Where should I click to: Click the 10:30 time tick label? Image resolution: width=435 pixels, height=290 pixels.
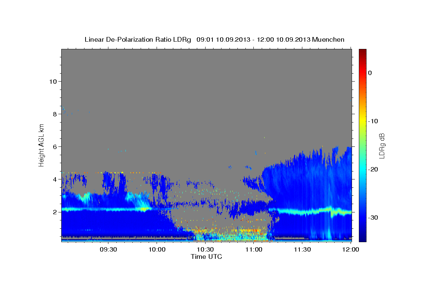pyautogui.click(x=205, y=249)
